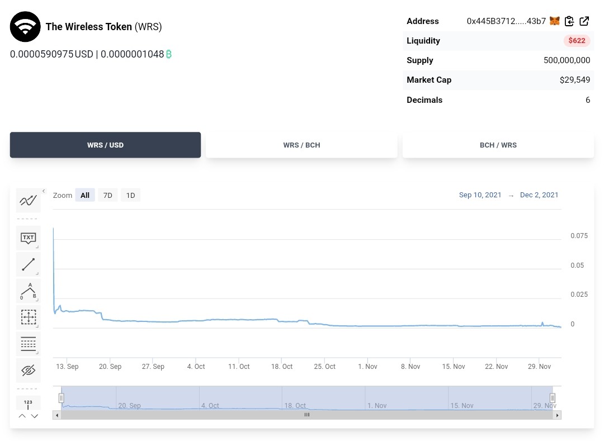Click the $622 liquidity badge
Viewport: 604px width, 441px height.
(577, 40)
